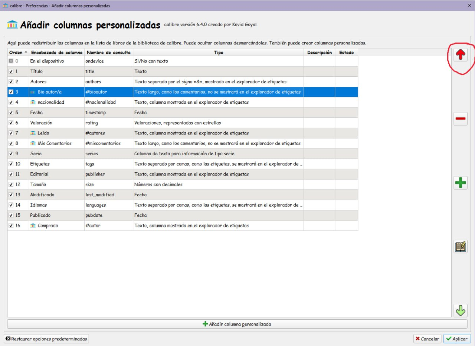Click the Descripción column header
The image size is (475, 346).
point(320,53)
